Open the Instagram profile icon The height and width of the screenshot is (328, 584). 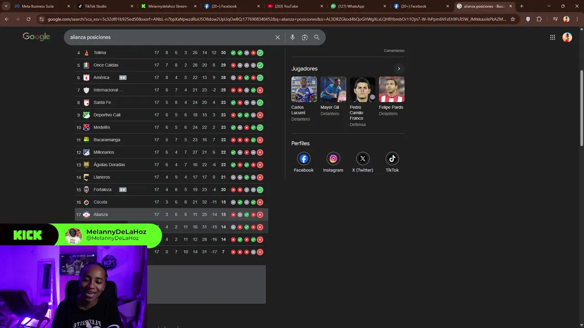[333, 159]
